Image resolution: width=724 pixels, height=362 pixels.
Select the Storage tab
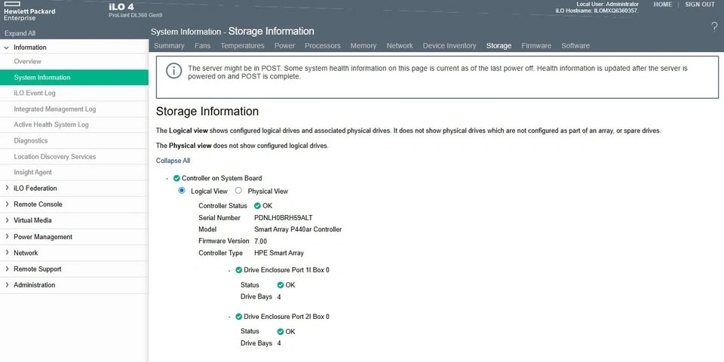[499, 46]
